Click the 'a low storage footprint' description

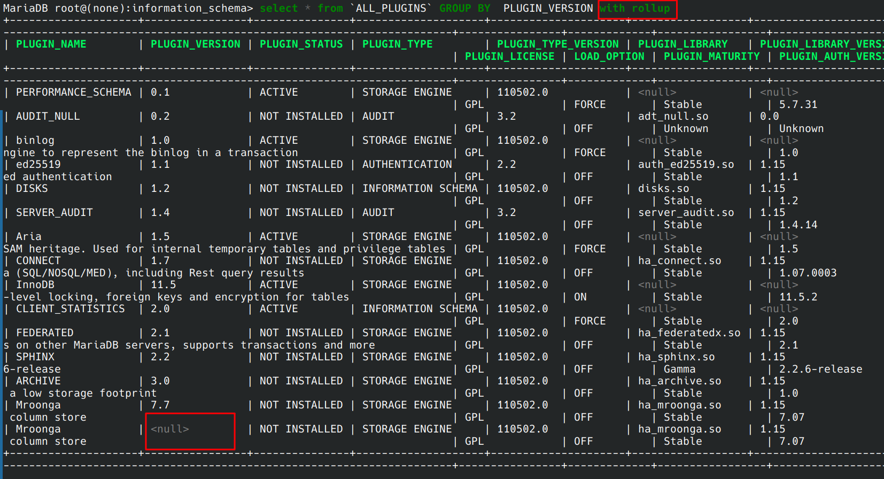click(83, 393)
